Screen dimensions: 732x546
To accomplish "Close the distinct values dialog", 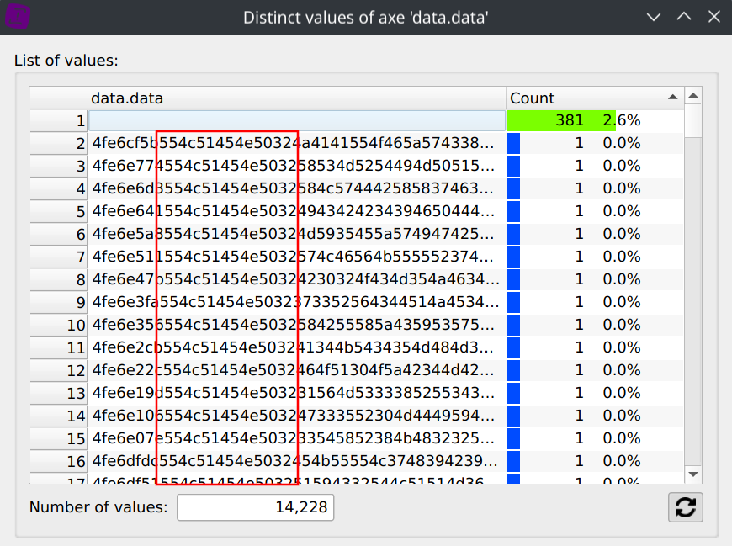I will tap(713, 17).
